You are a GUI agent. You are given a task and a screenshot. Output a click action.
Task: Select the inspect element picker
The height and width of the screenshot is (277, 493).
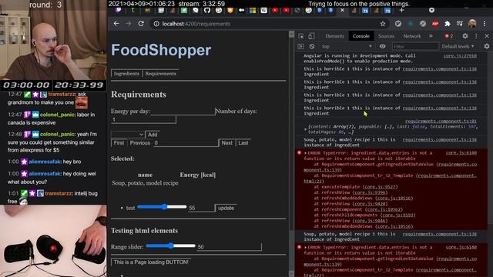tap(301, 36)
